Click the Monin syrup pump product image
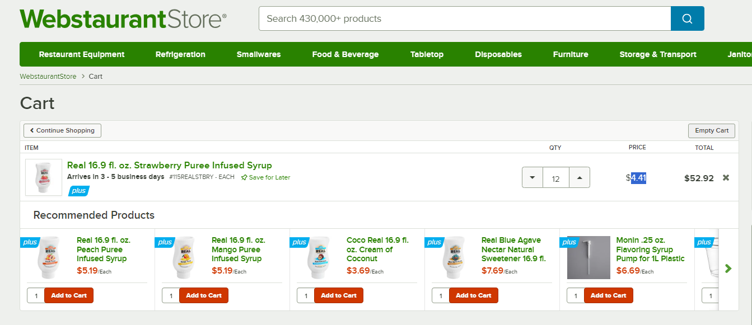752x325 pixels. (588, 257)
